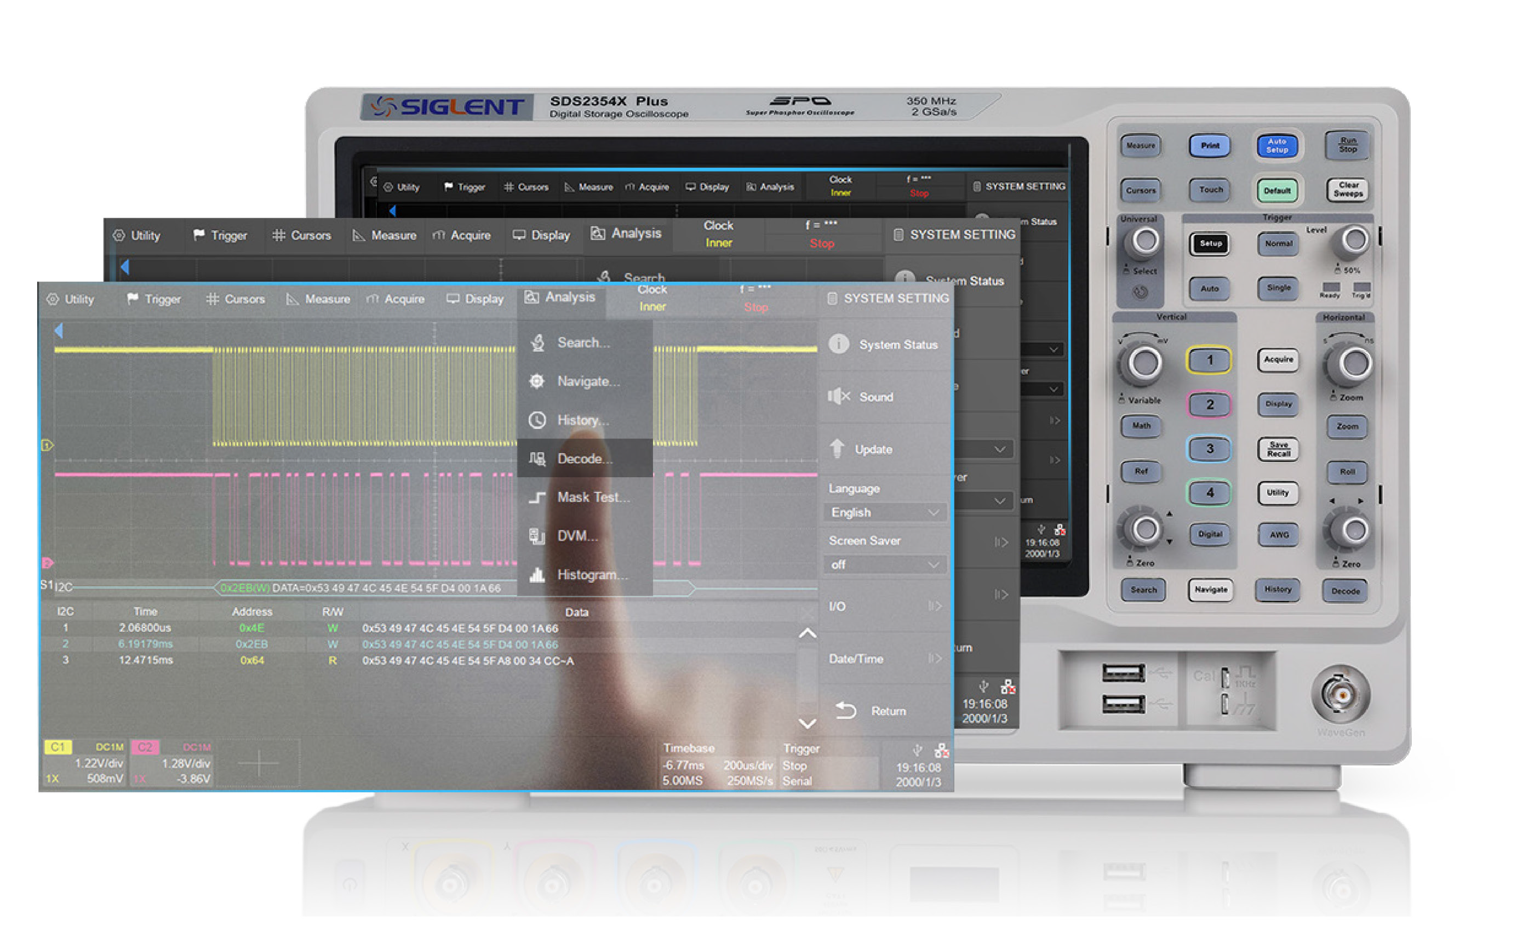
Task: Click the Measure button on front panel
Action: tap(1141, 146)
